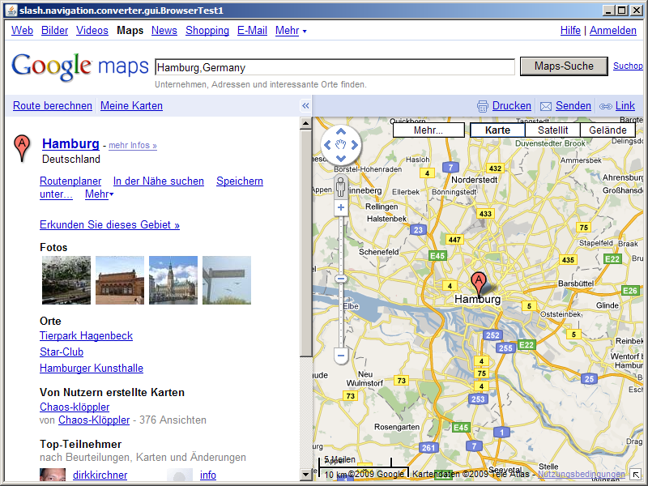Open Videos in the top navigation

click(92, 31)
